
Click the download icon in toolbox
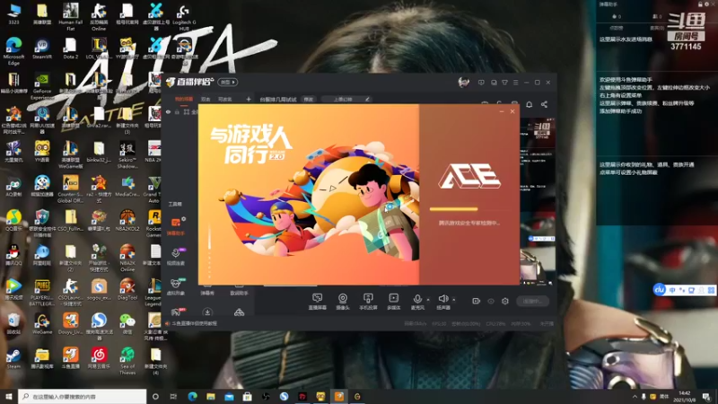click(x=207, y=312)
